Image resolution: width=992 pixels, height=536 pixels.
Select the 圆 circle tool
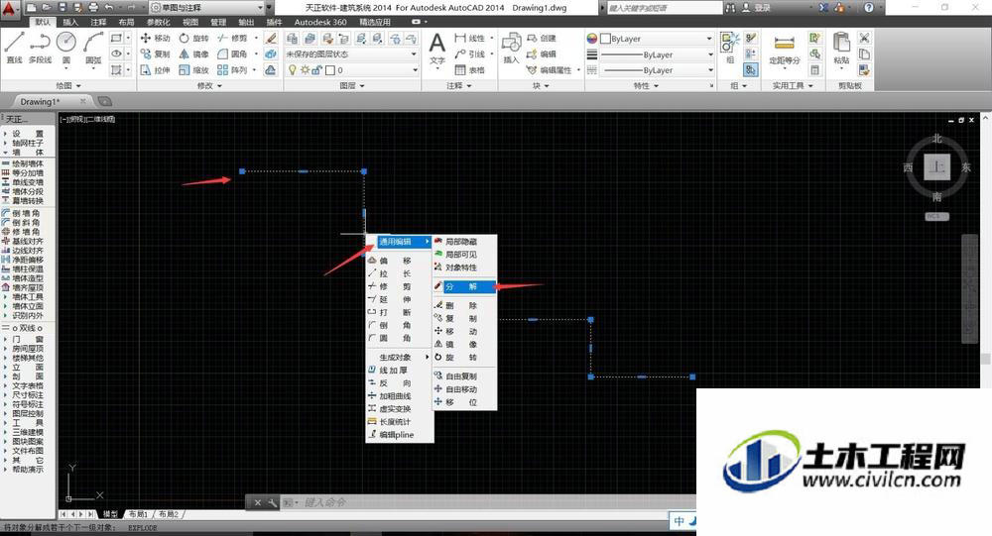tap(66, 48)
